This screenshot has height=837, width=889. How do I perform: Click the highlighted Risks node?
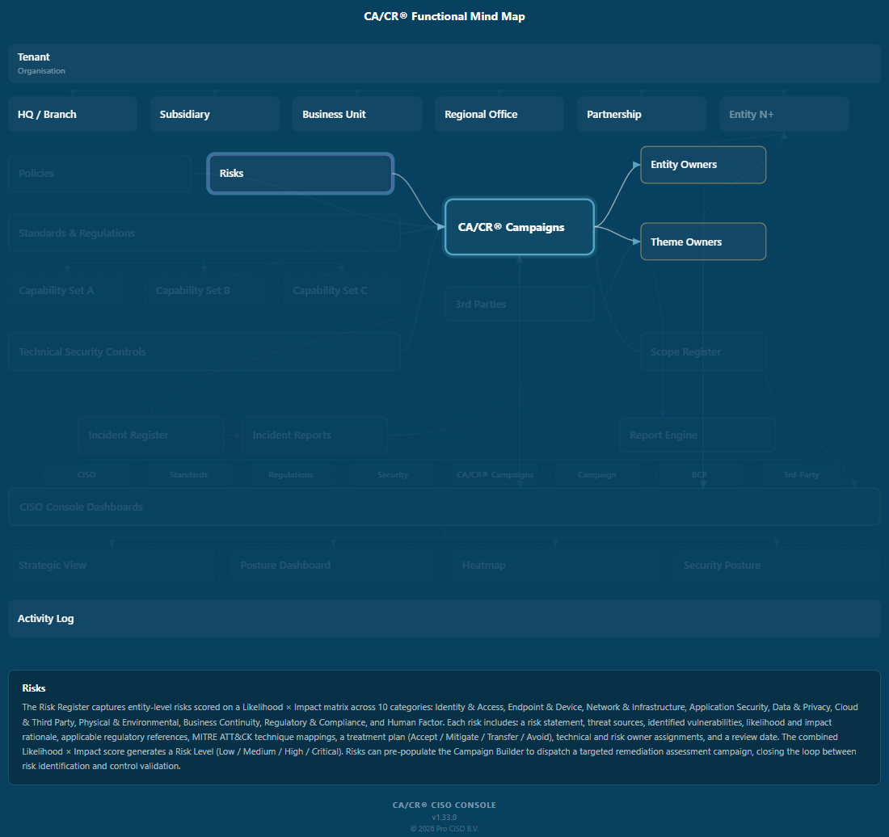point(301,174)
